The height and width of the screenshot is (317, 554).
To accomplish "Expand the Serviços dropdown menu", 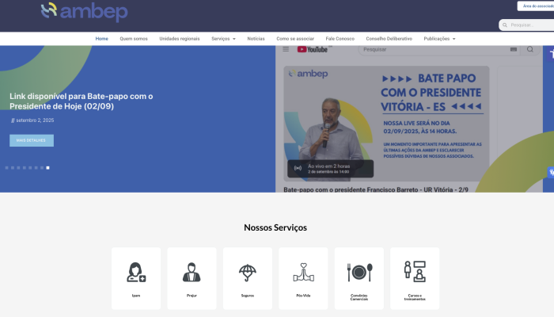I will coord(223,39).
